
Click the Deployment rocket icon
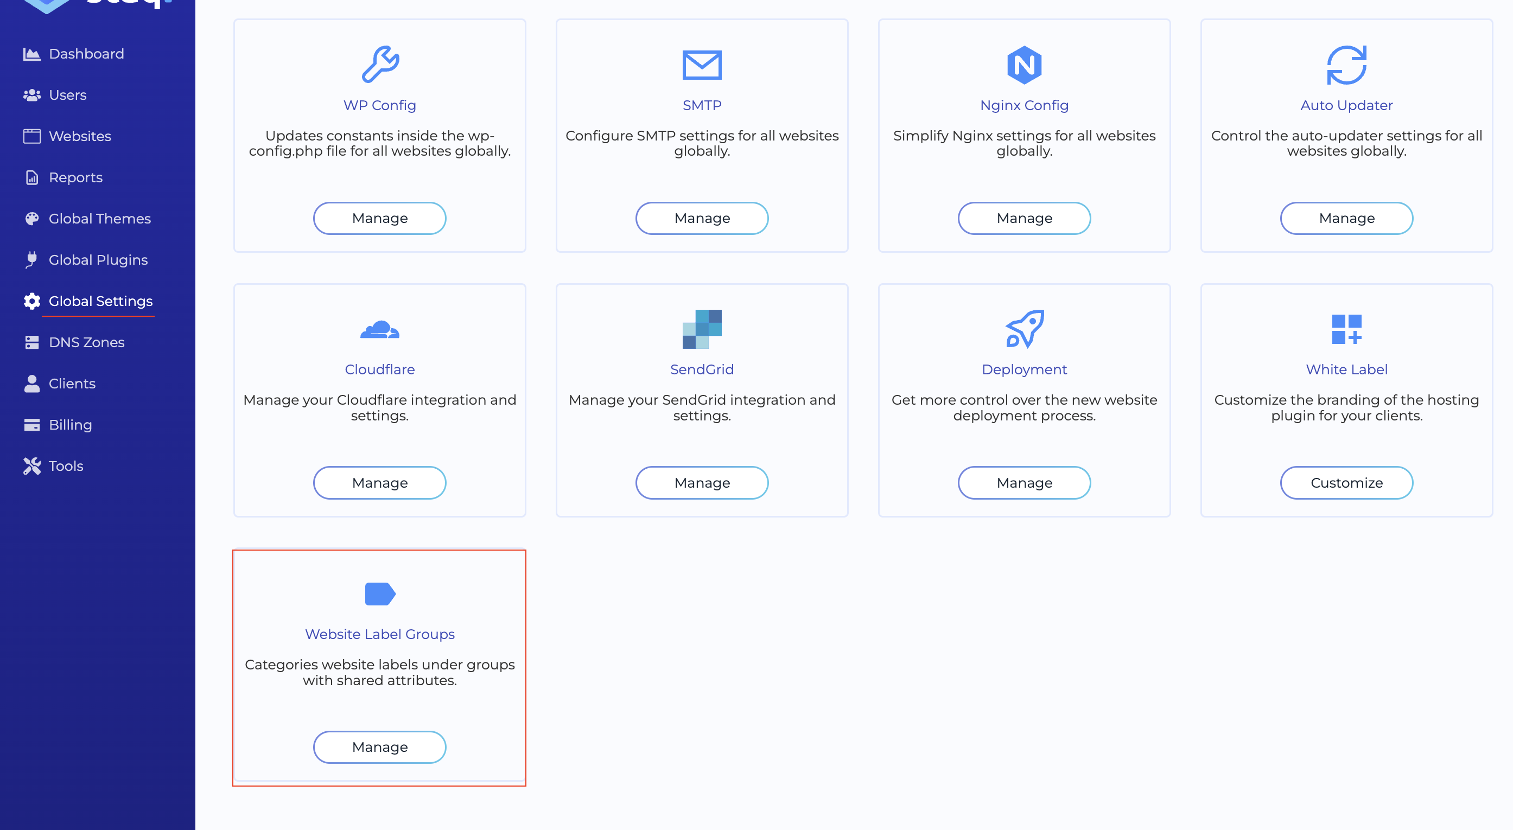[1024, 329]
